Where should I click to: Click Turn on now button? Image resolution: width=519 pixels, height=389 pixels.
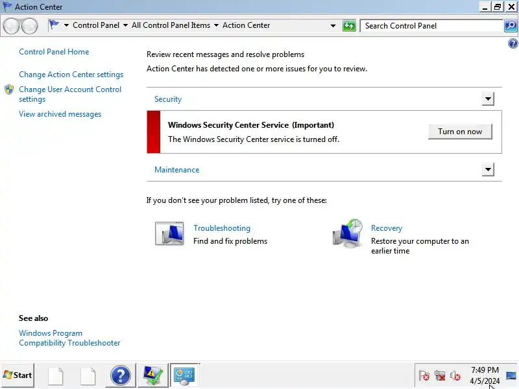point(460,132)
